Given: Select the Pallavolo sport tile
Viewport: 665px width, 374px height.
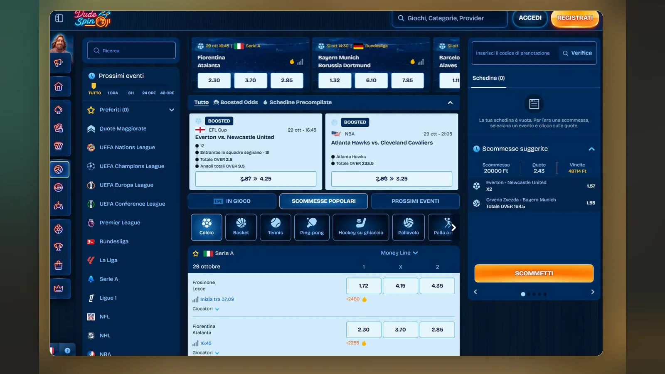Looking at the screenshot, I should pyautogui.click(x=409, y=227).
